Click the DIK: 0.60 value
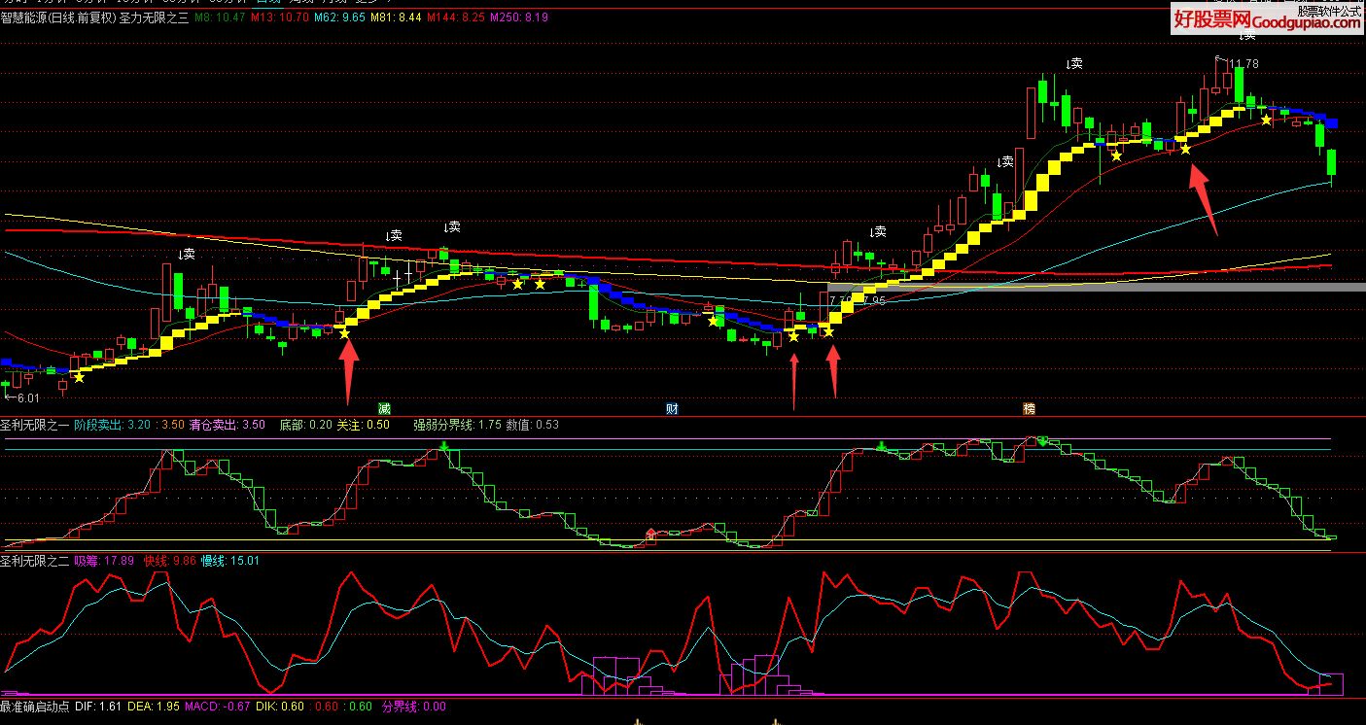 (280, 707)
